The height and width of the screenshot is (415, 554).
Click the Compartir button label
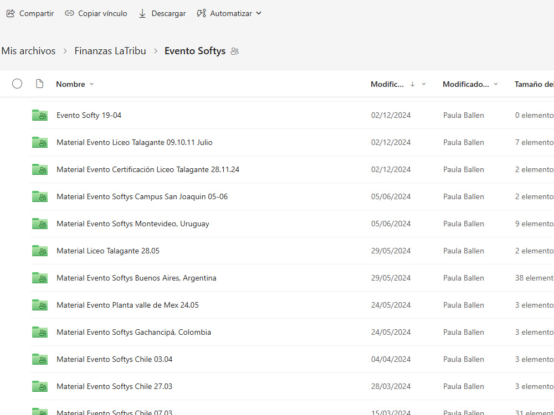click(37, 13)
